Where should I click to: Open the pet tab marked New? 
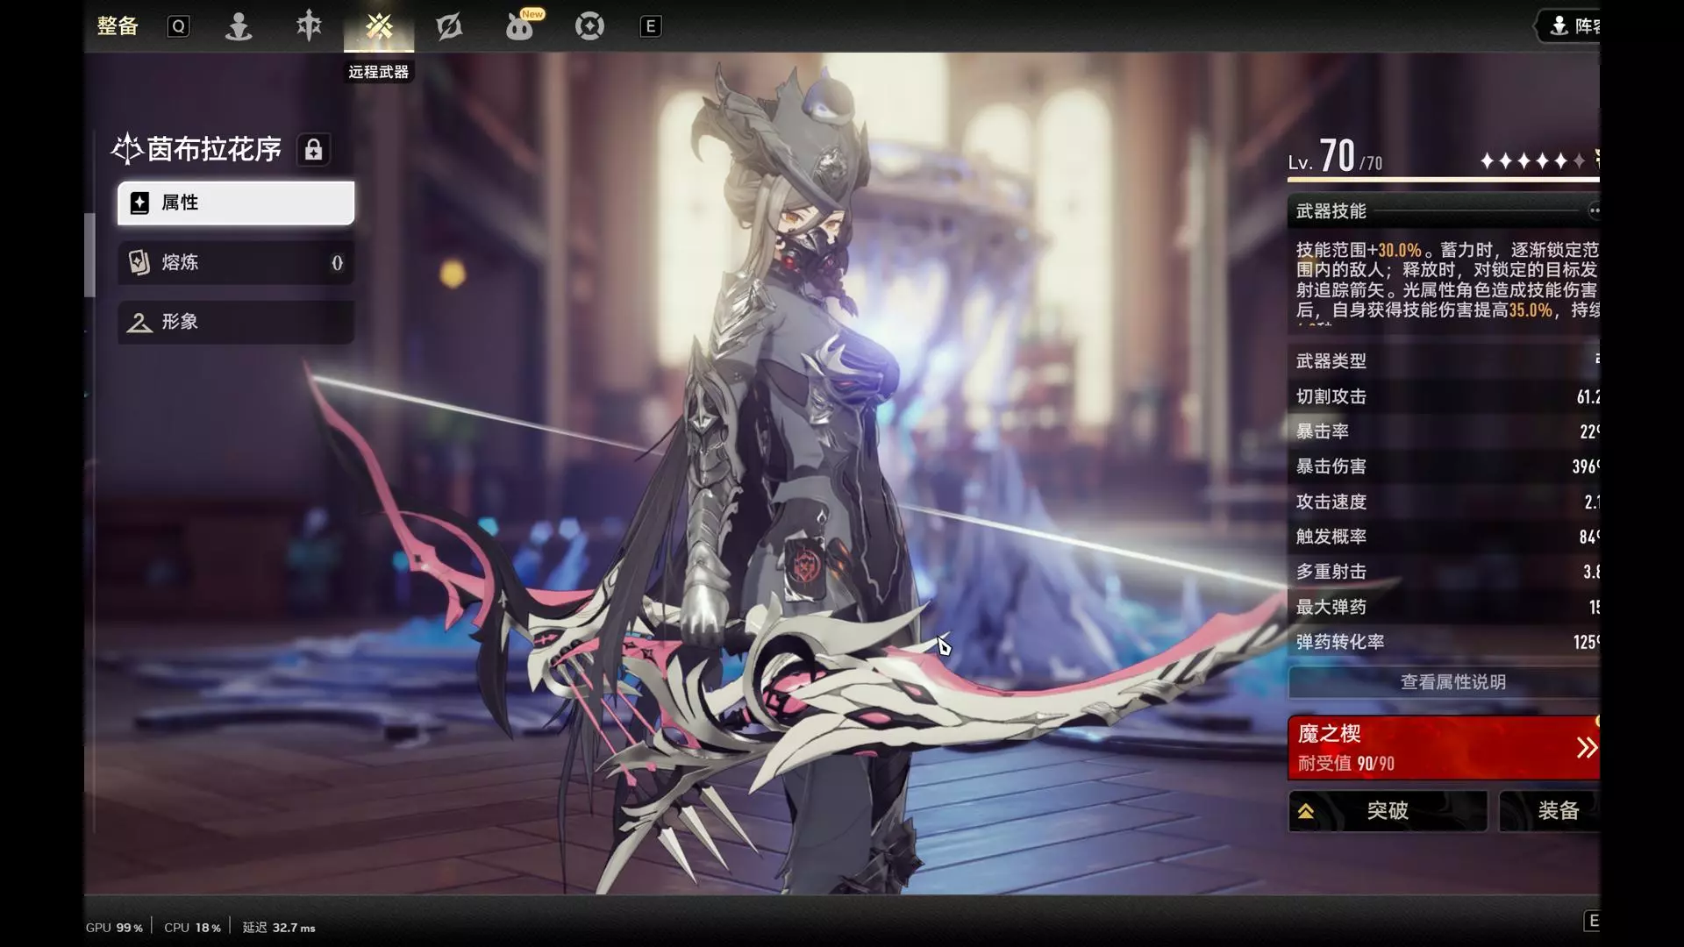(x=519, y=26)
